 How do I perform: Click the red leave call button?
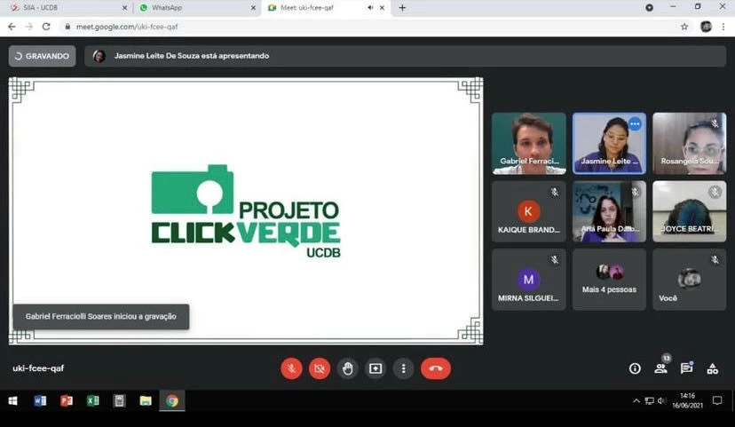click(x=435, y=368)
